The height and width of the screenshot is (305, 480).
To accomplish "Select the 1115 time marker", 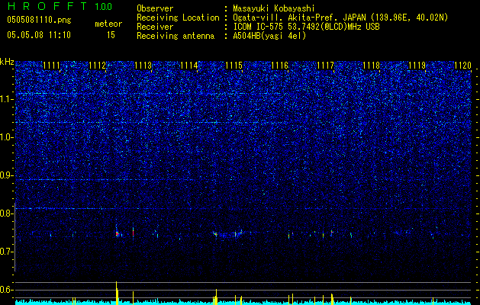I will click(x=234, y=66).
